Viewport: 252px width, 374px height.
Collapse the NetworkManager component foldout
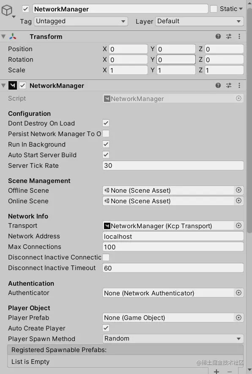click(3, 85)
